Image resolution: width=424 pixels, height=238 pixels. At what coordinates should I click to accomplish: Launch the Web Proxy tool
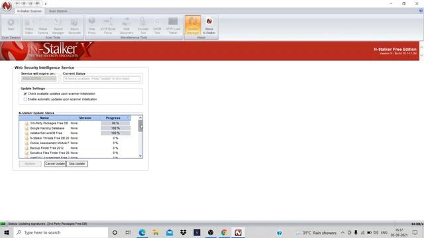click(x=92, y=26)
